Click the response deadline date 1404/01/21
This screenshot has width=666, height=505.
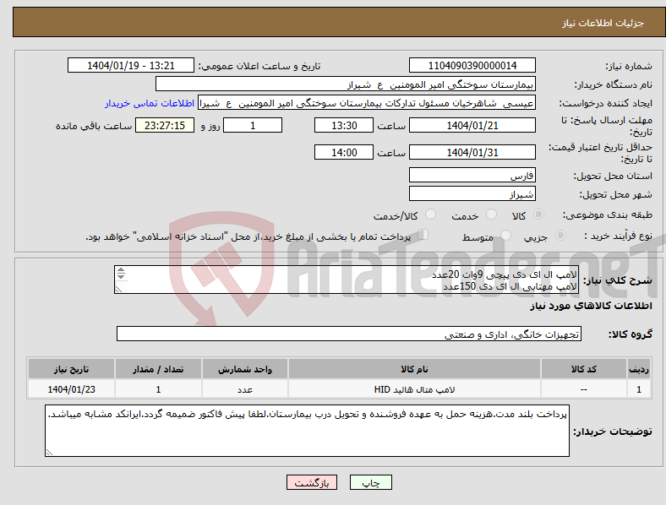click(472, 126)
